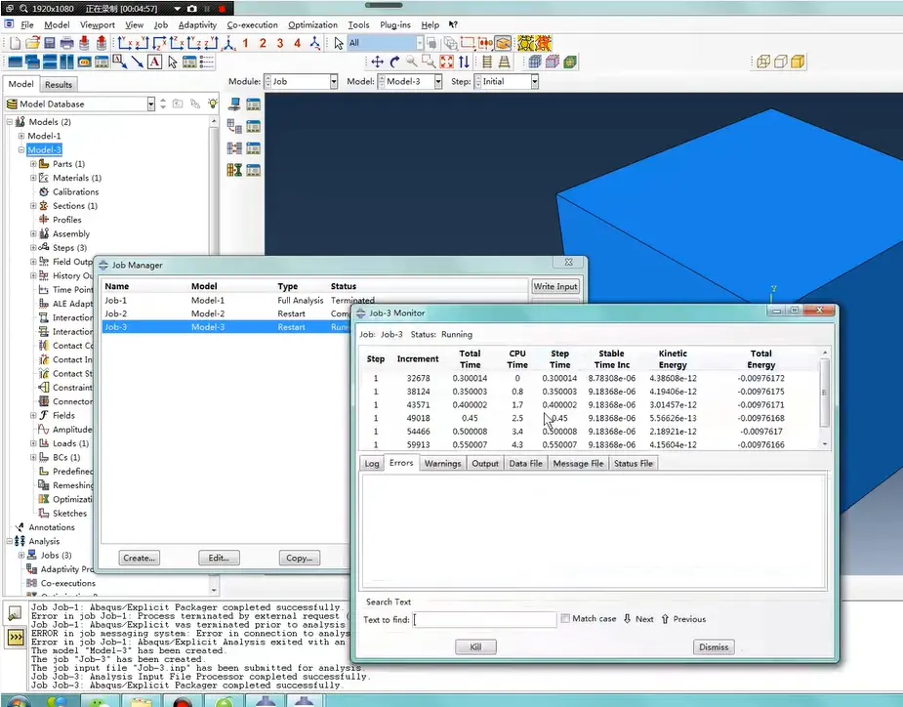The height and width of the screenshot is (707, 903).
Task: Click the Create Job icon in toolbox
Action: coord(234,104)
